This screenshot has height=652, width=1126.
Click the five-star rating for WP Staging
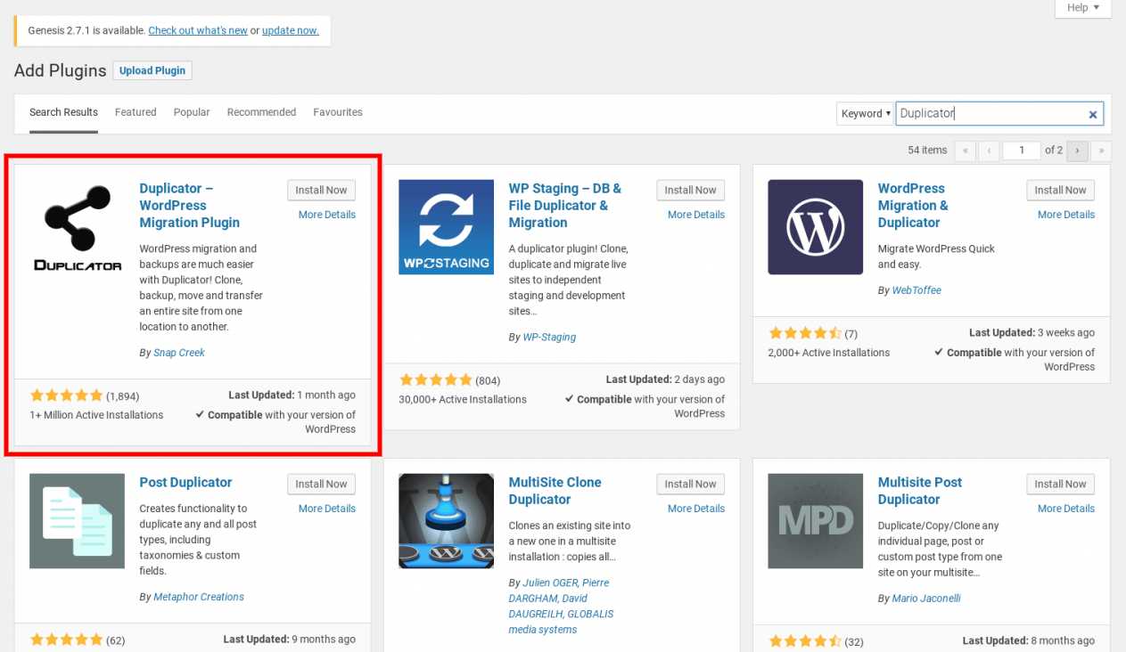pyautogui.click(x=436, y=379)
